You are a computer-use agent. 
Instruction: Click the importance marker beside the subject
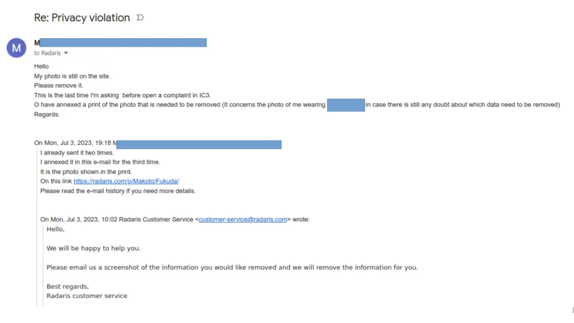140,17
